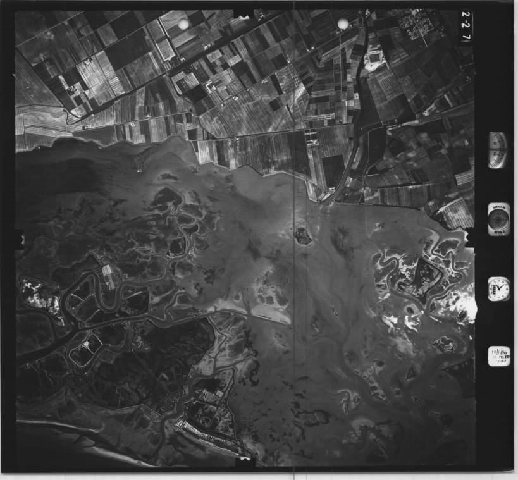518x480 pixels.
Task: Click the handwritten data card below the clock
Action: tap(498, 356)
